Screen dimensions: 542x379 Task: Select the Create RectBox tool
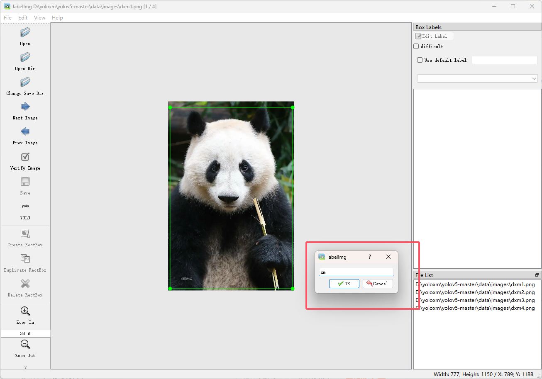(x=25, y=233)
